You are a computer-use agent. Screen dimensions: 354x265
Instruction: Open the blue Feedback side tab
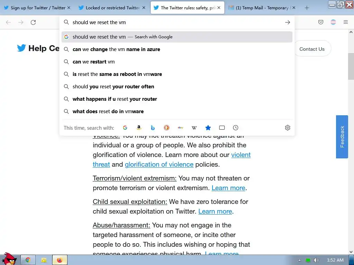(x=342, y=137)
